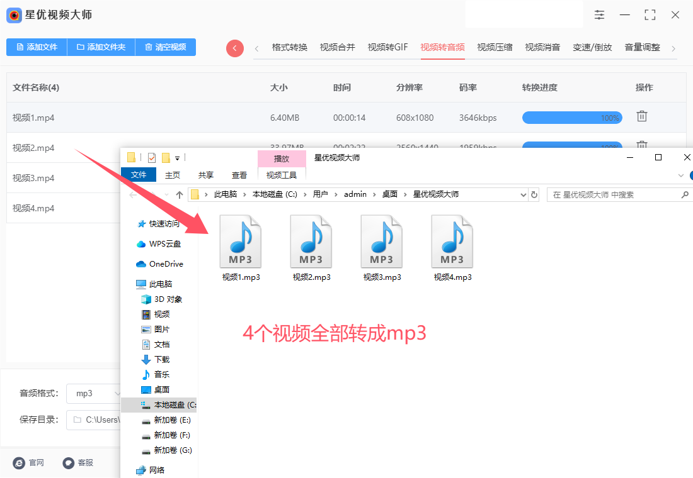Image resolution: width=693 pixels, height=478 pixels.
Task: Open the breadcrumb arrow after 此电脑
Action: (244, 194)
